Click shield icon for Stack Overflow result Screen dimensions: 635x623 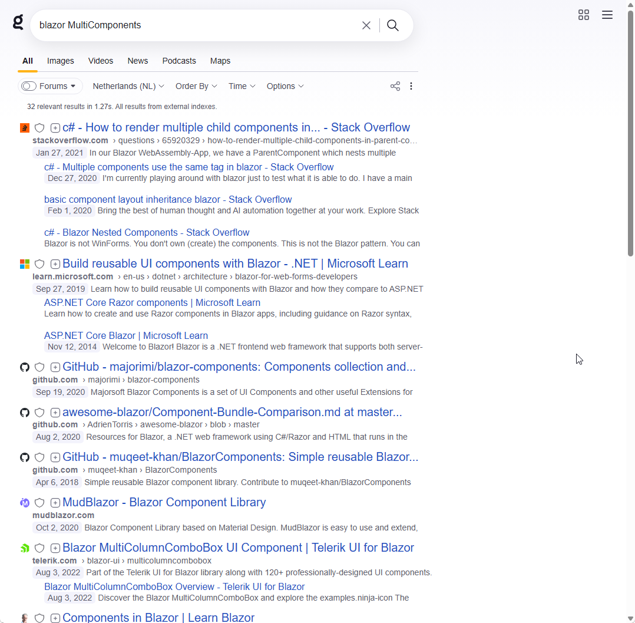39,128
